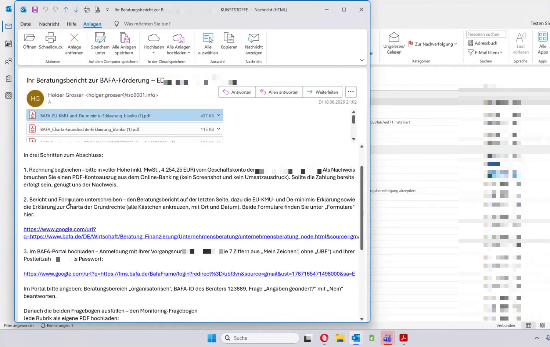The width and height of the screenshot is (550, 347).
Task: Click the Antworten button
Action: click(237, 92)
